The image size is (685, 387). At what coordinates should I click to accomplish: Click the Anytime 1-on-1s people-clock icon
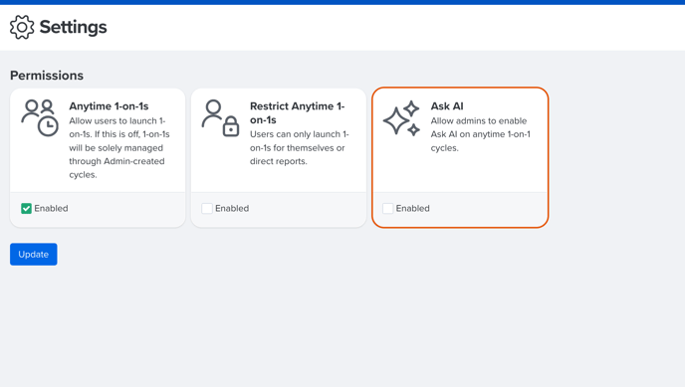pyautogui.click(x=40, y=117)
